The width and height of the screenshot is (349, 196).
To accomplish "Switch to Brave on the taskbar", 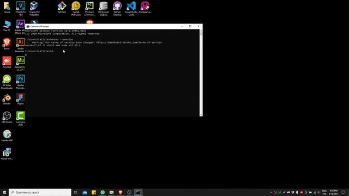I will pyautogui.click(x=121, y=192).
